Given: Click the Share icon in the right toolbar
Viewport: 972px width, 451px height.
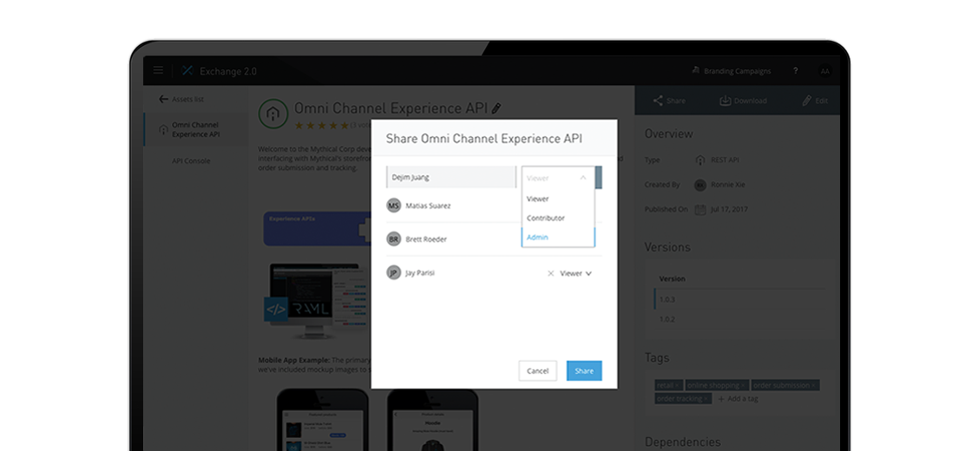Looking at the screenshot, I should click(659, 101).
